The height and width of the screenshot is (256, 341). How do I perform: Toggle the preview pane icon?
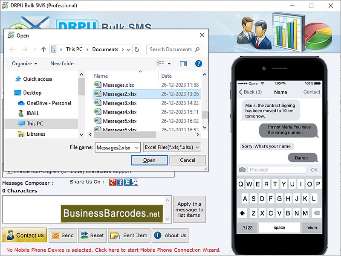coord(183,64)
